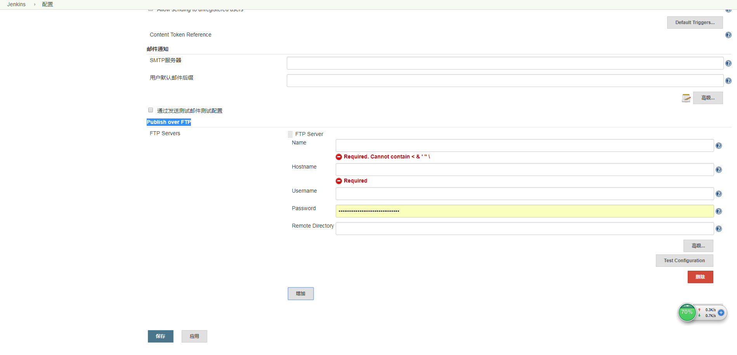The image size is (737, 355).
Task: Show help for Remote Directory field
Action: 718,229
